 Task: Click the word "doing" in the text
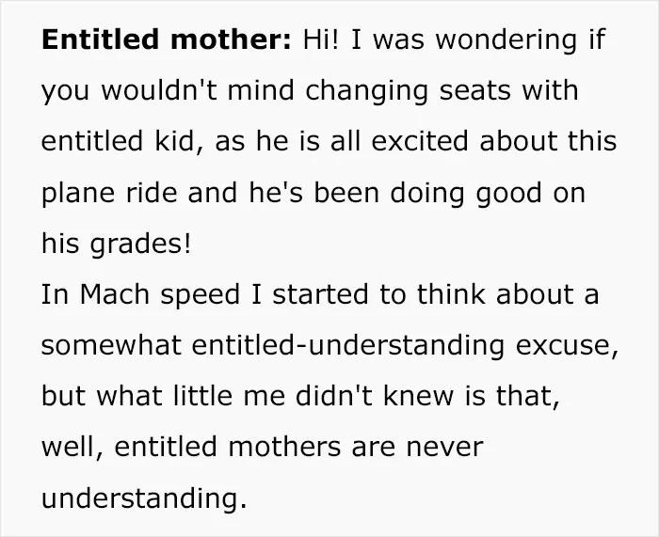tap(427, 195)
